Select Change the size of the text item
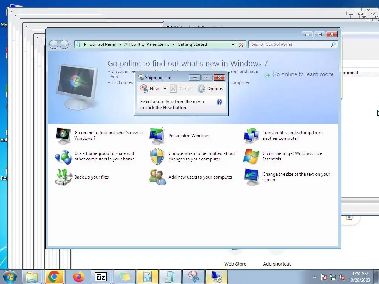This screenshot has width=379, height=284. [x=296, y=177]
